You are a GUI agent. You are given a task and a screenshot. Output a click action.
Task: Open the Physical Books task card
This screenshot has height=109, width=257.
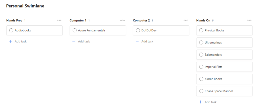click(x=226, y=30)
